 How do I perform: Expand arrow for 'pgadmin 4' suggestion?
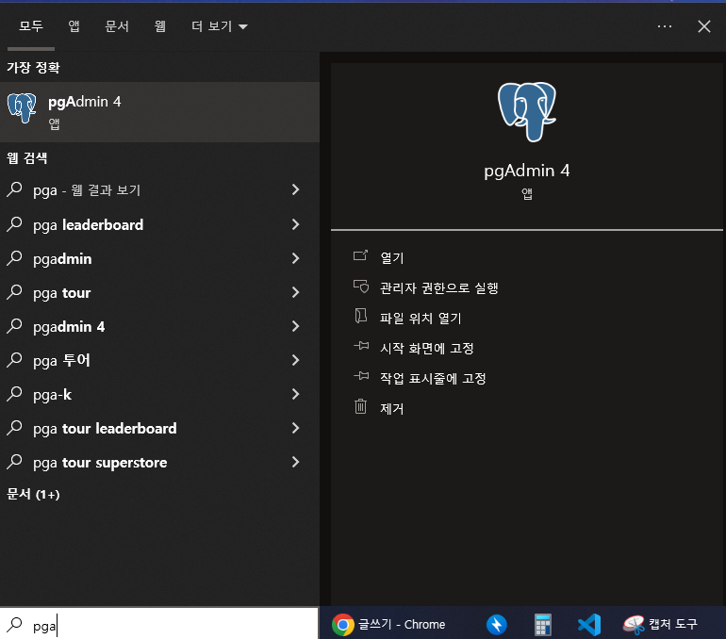[295, 326]
